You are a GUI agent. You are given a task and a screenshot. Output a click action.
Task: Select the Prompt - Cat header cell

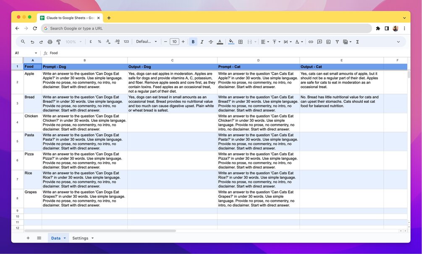pos(258,67)
